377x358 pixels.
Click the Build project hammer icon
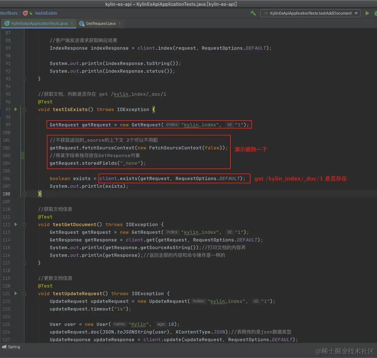(253, 13)
